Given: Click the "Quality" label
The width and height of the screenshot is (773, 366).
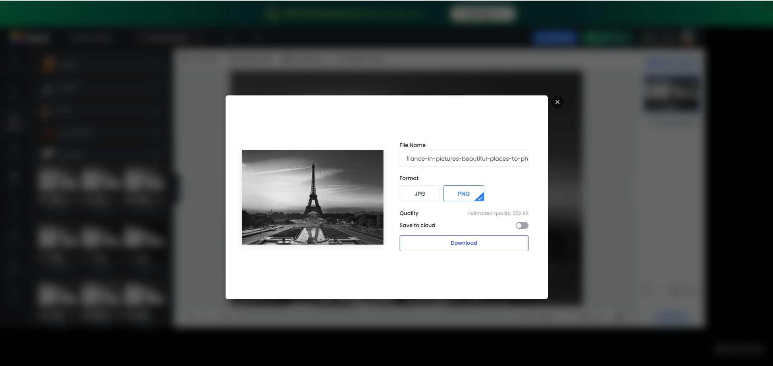Looking at the screenshot, I should coord(409,213).
